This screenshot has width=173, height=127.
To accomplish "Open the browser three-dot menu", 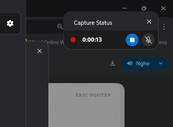I will [164, 27].
